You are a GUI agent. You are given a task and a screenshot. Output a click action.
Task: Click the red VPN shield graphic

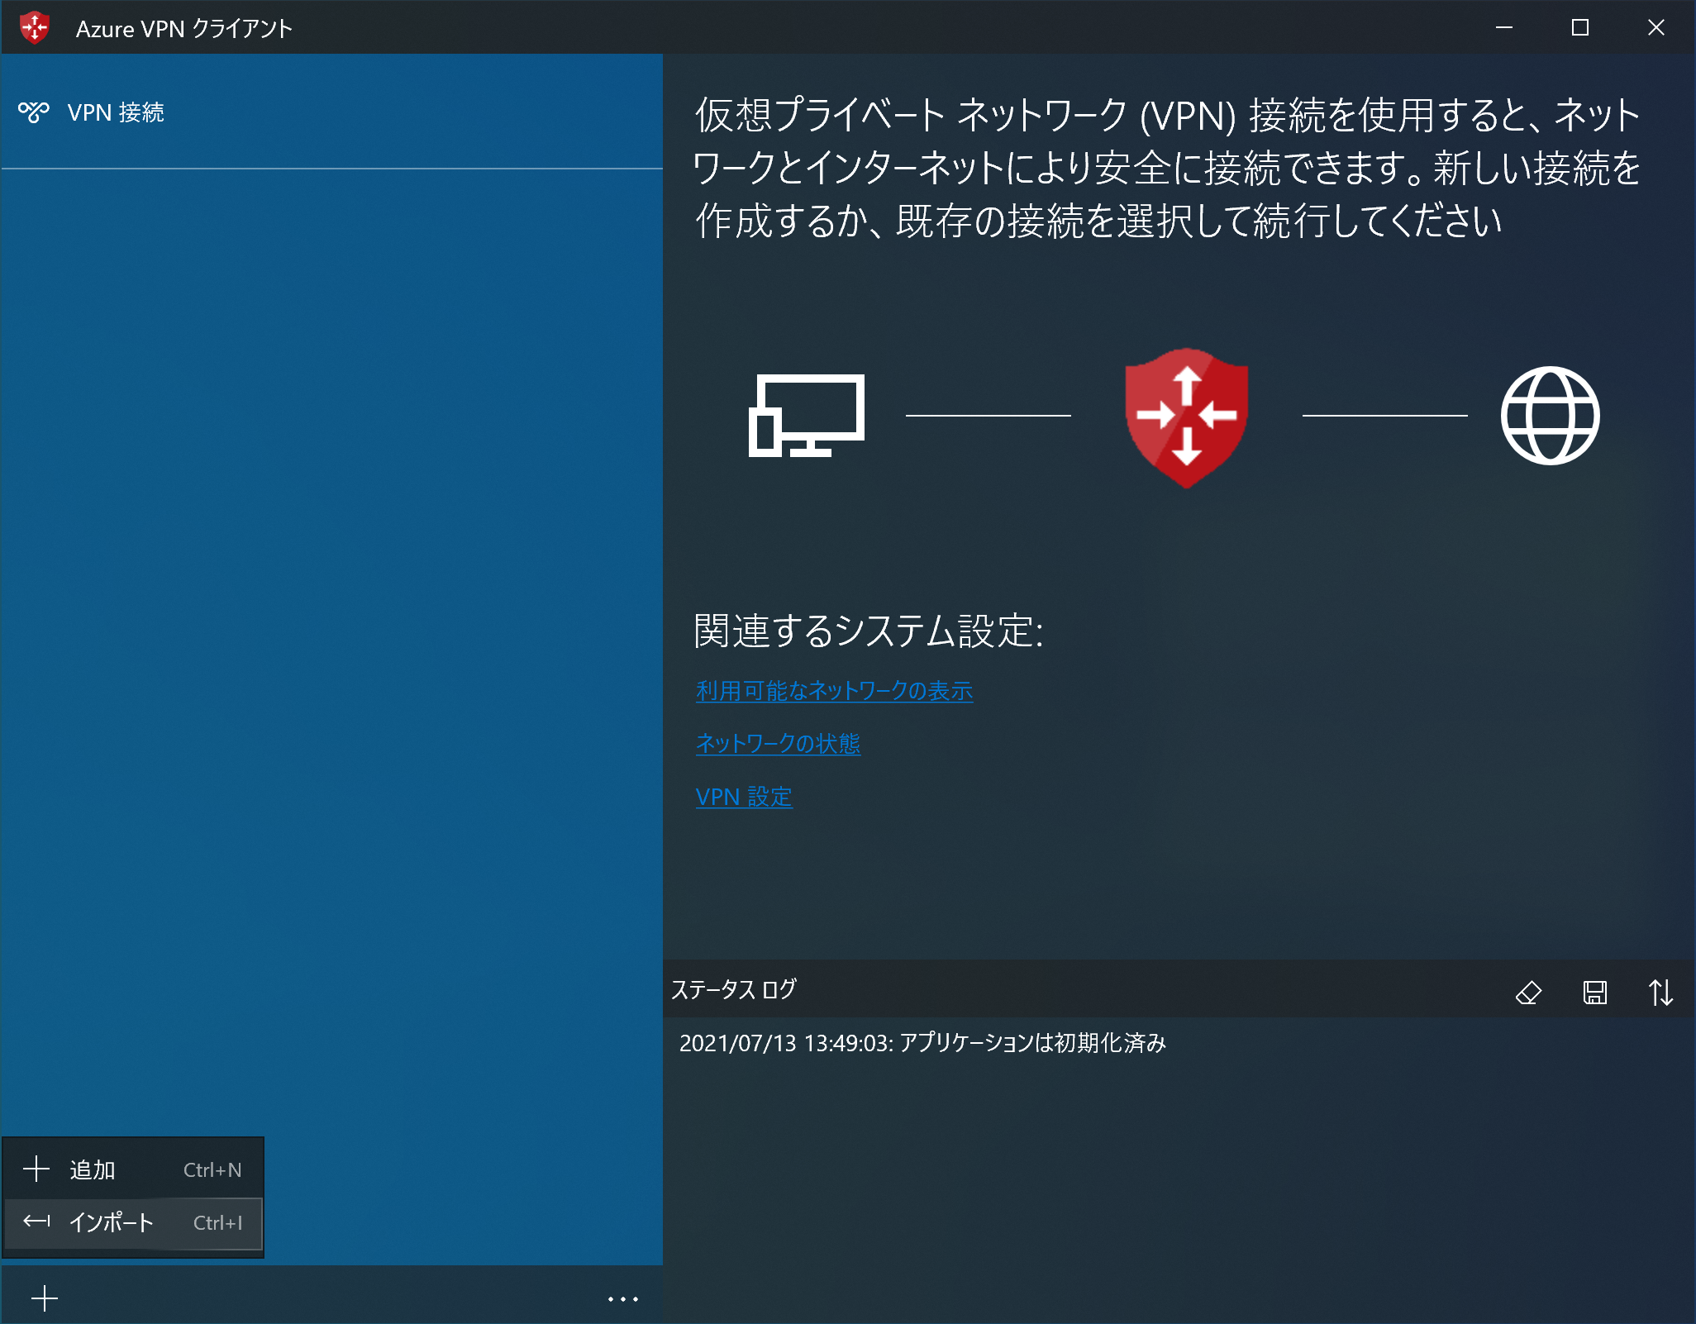1186,417
